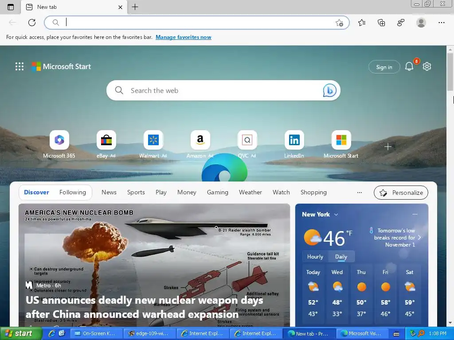Switch to edge-109 taskbar item
This screenshot has height=340, width=454.
click(149, 334)
